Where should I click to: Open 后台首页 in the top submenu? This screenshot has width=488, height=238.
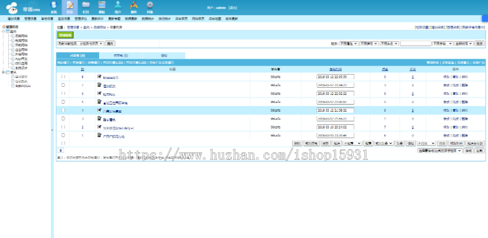[182, 18]
